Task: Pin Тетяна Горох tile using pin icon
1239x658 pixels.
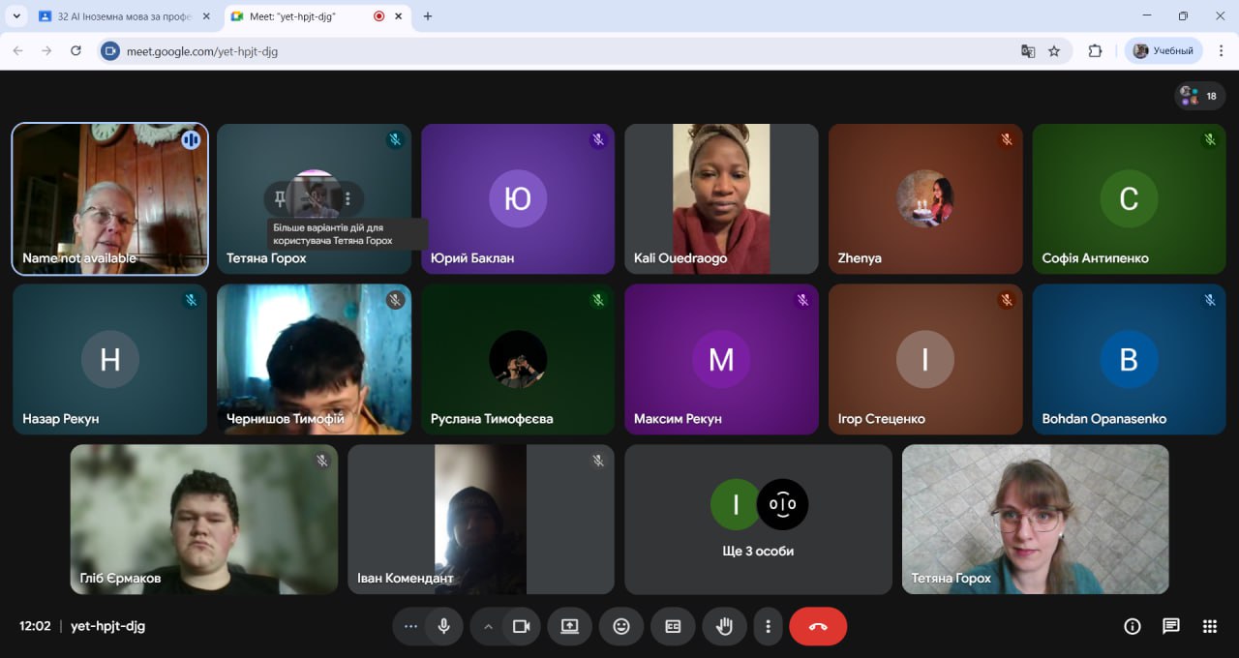Action: 281,198
